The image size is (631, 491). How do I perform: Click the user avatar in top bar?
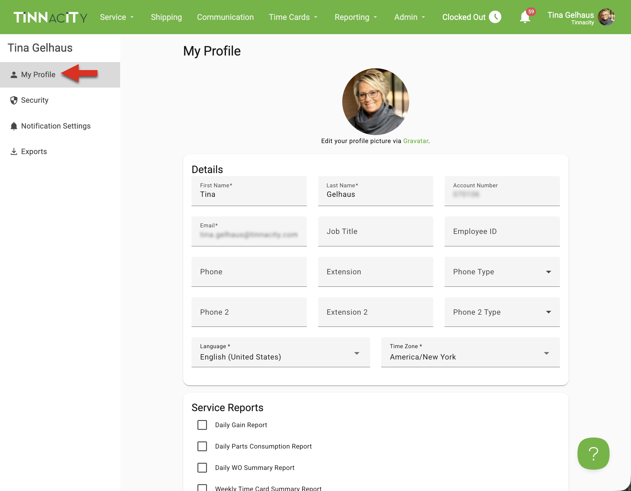point(606,17)
